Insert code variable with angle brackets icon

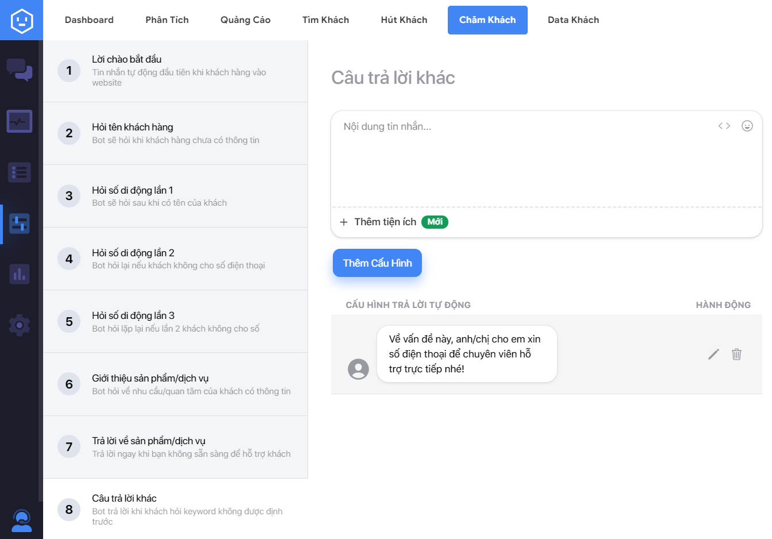click(x=724, y=126)
